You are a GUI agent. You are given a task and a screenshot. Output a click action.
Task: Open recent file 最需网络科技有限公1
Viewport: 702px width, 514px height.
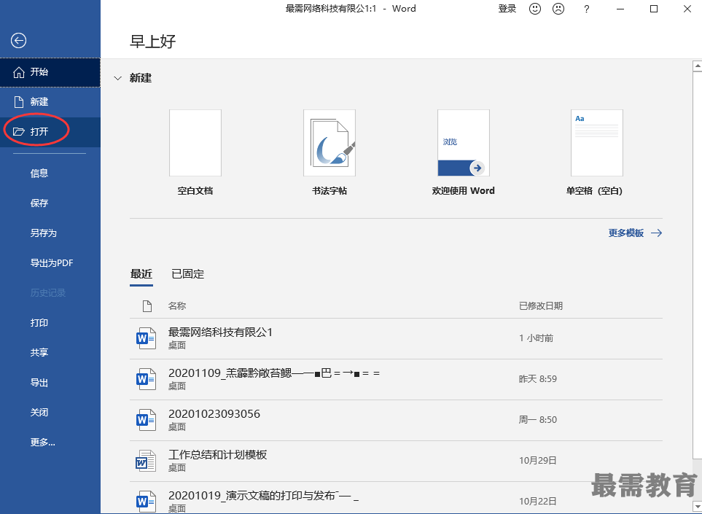(397, 338)
